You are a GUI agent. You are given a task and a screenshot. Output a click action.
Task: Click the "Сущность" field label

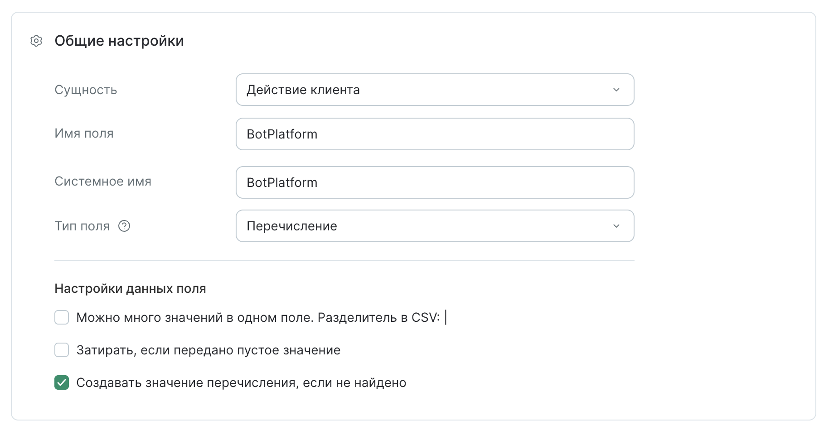[x=86, y=90]
